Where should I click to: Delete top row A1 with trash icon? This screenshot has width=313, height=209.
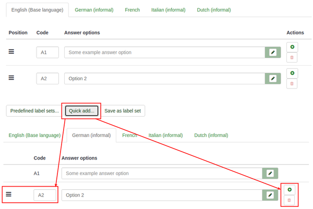click(x=292, y=57)
